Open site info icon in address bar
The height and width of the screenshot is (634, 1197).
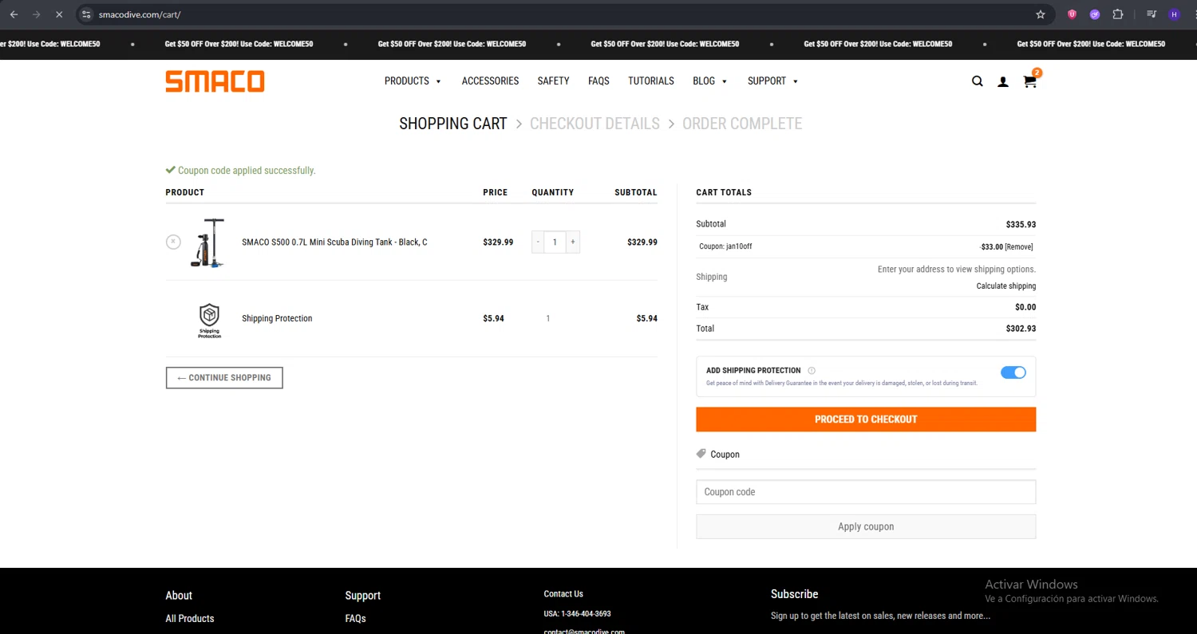pyautogui.click(x=87, y=14)
